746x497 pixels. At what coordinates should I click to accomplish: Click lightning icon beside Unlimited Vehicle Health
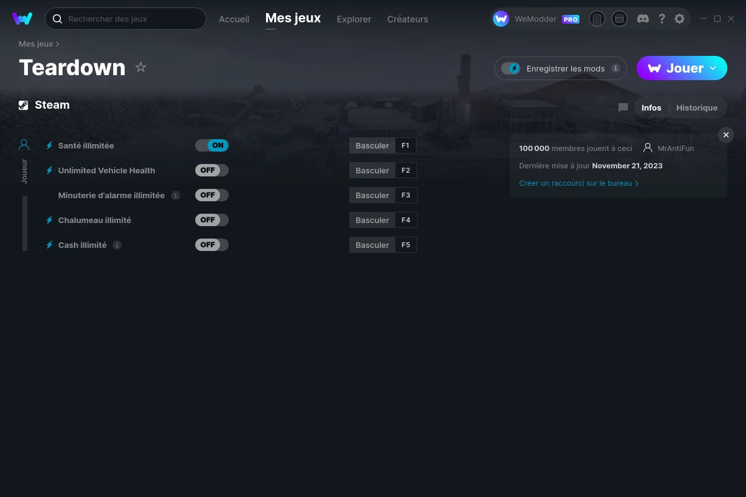coord(50,170)
